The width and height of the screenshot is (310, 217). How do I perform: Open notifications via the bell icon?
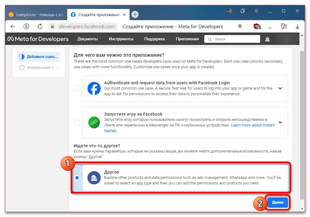coord(267,39)
